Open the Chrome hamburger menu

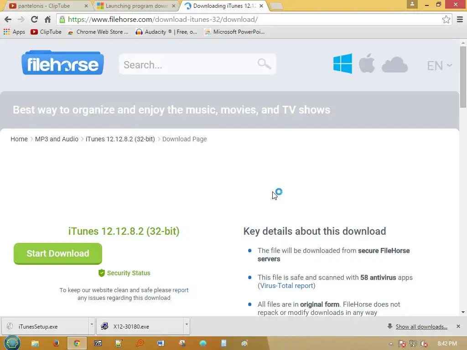(x=460, y=20)
